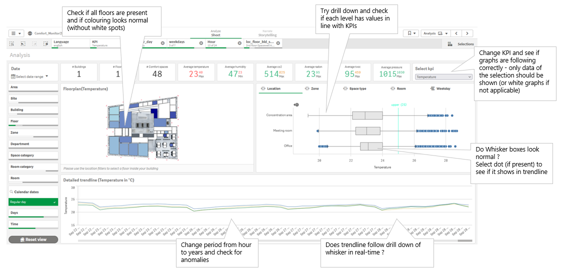Open the Floor filter pane

[x=33, y=122]
